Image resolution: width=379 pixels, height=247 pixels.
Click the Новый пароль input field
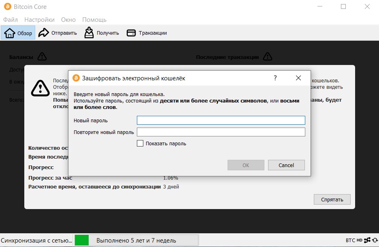pos(221,120)
